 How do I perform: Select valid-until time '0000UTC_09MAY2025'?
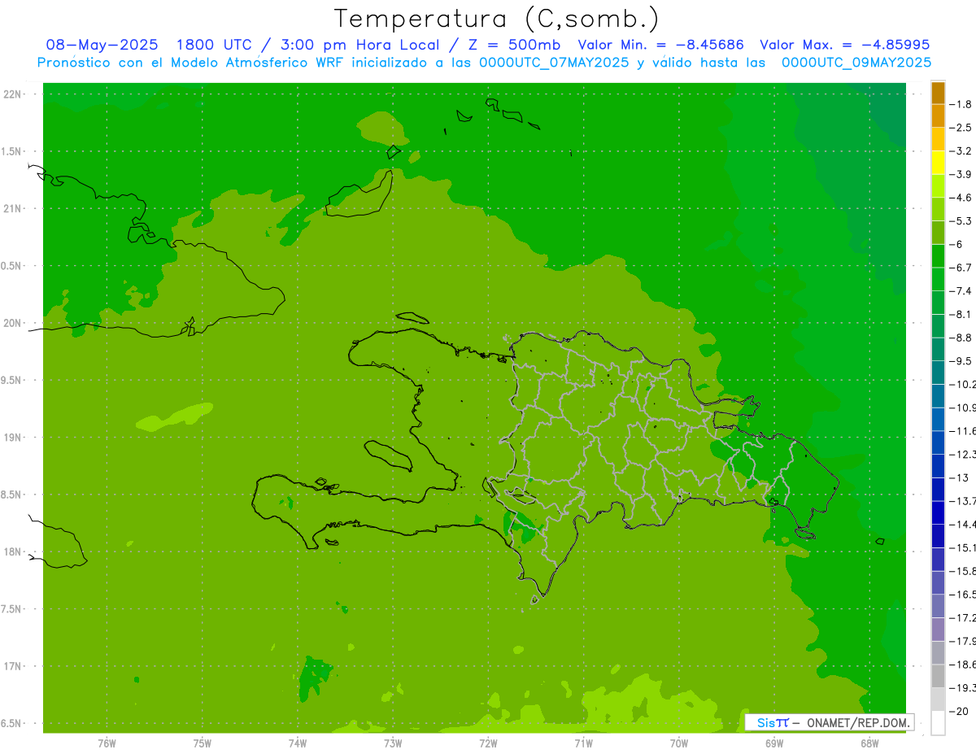[x=856, y=63]
